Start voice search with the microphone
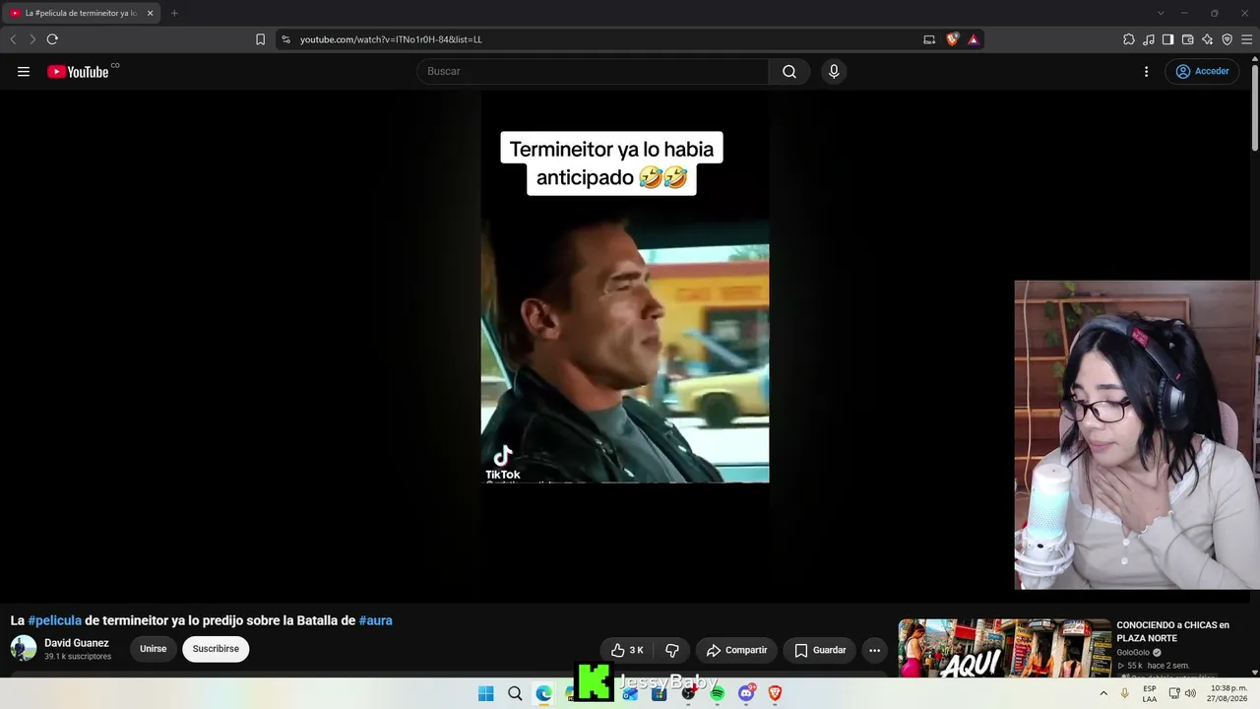This screenshot has width=1260, height=709. (x=834, y=71)
